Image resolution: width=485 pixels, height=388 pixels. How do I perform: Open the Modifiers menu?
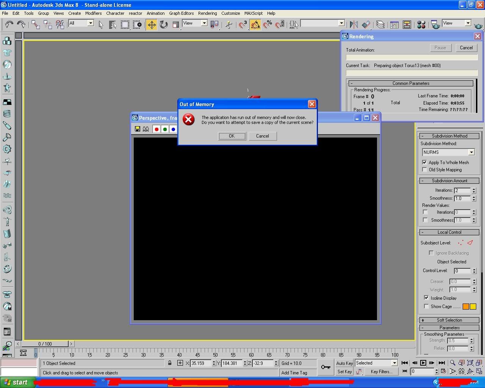(x=93, y=13)
